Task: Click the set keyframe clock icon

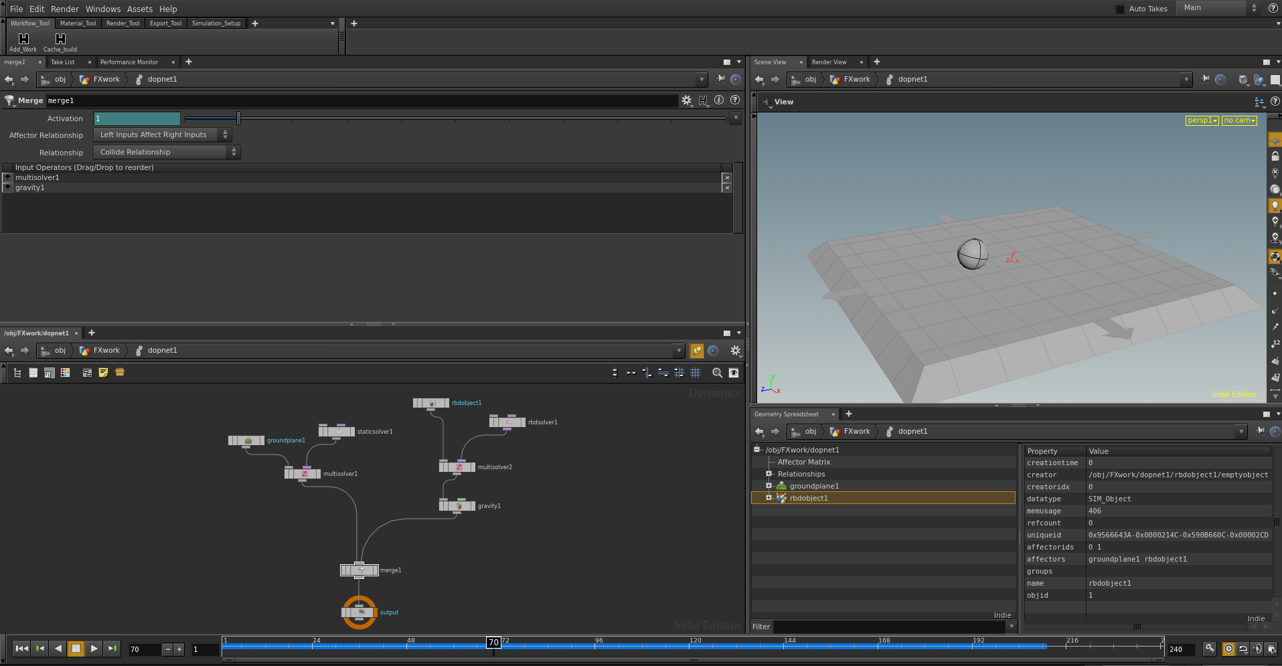Action: click(x=1228, y=649)
